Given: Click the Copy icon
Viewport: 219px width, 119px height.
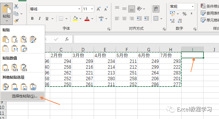Looking at the screenshot, I should coord(16,14).
